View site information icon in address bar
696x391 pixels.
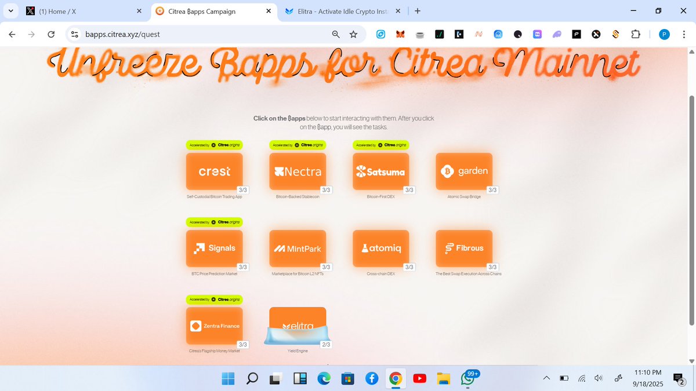(x=74, y=34)
